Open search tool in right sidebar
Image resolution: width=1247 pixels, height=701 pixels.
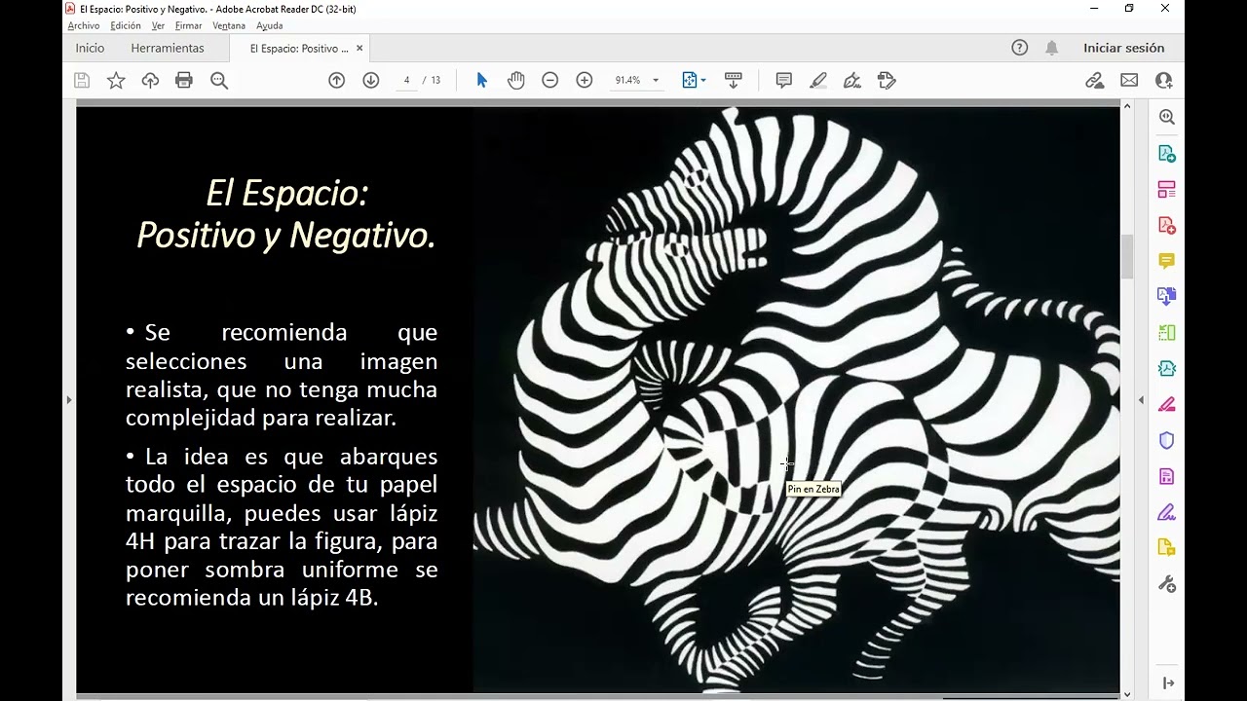(1166, 117)
